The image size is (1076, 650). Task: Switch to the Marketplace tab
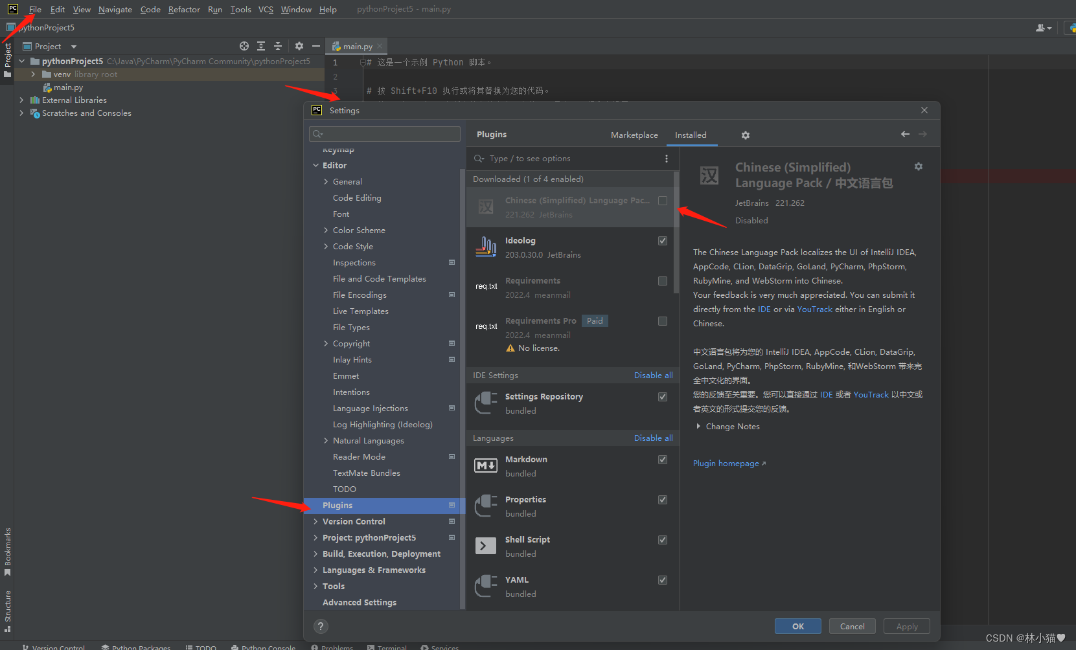(634, 135)
